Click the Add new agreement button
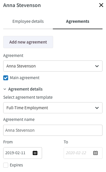Image resolution: width=106 pixels, height=172 pixels. point(28,42)
